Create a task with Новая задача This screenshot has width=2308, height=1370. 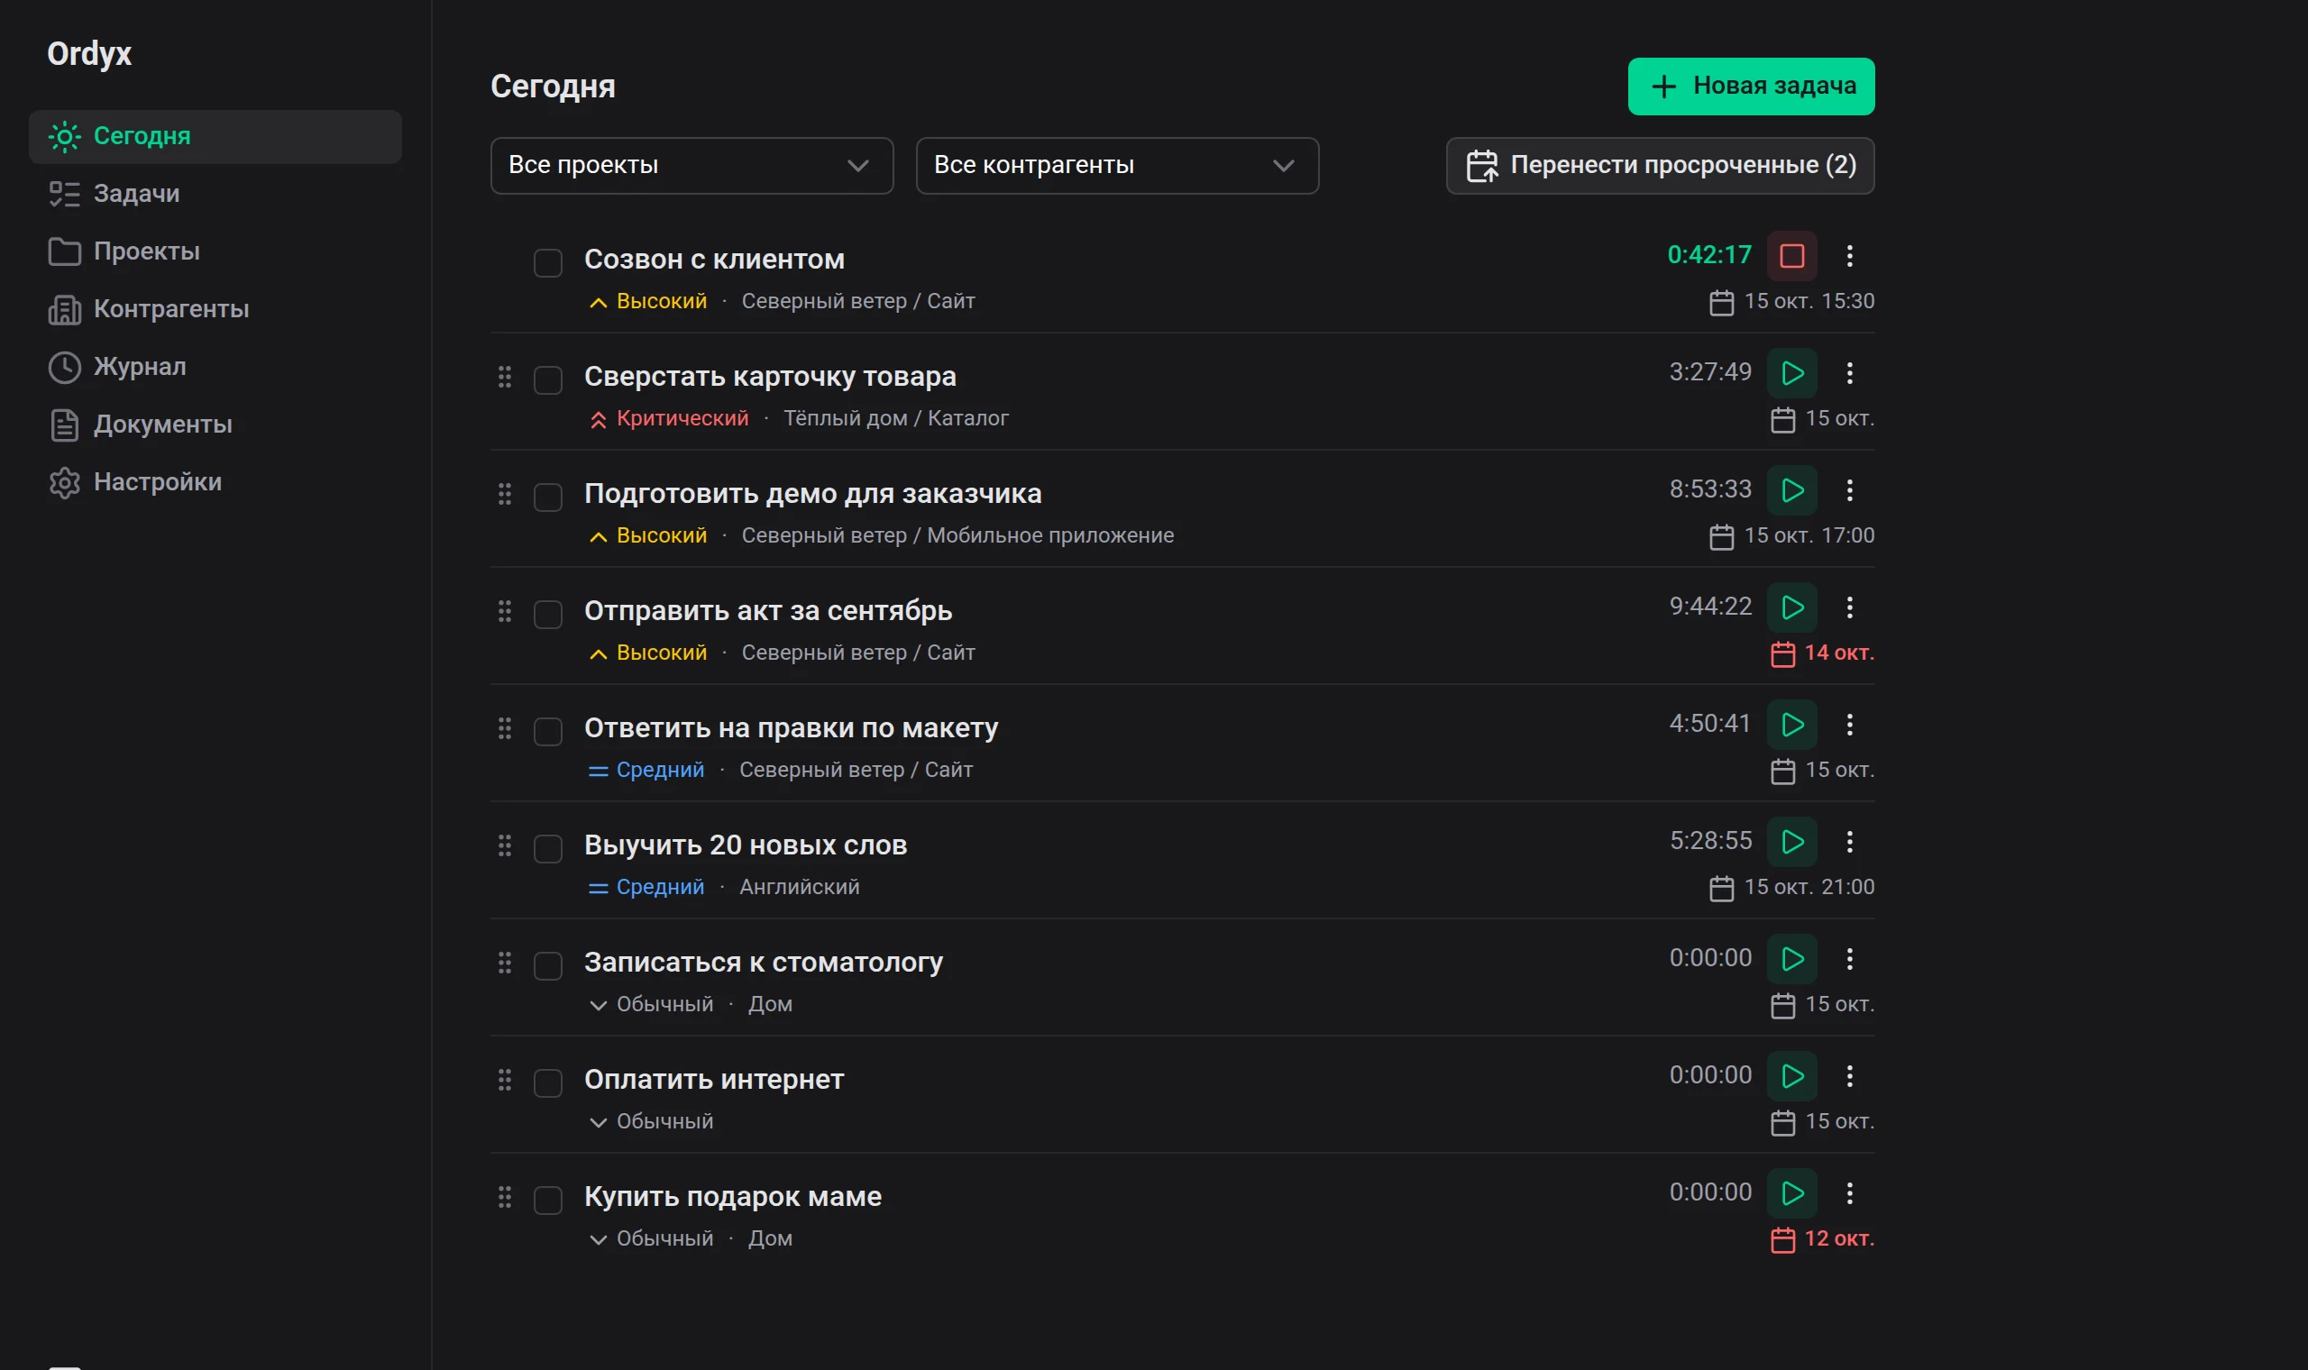pos(1751,87)
